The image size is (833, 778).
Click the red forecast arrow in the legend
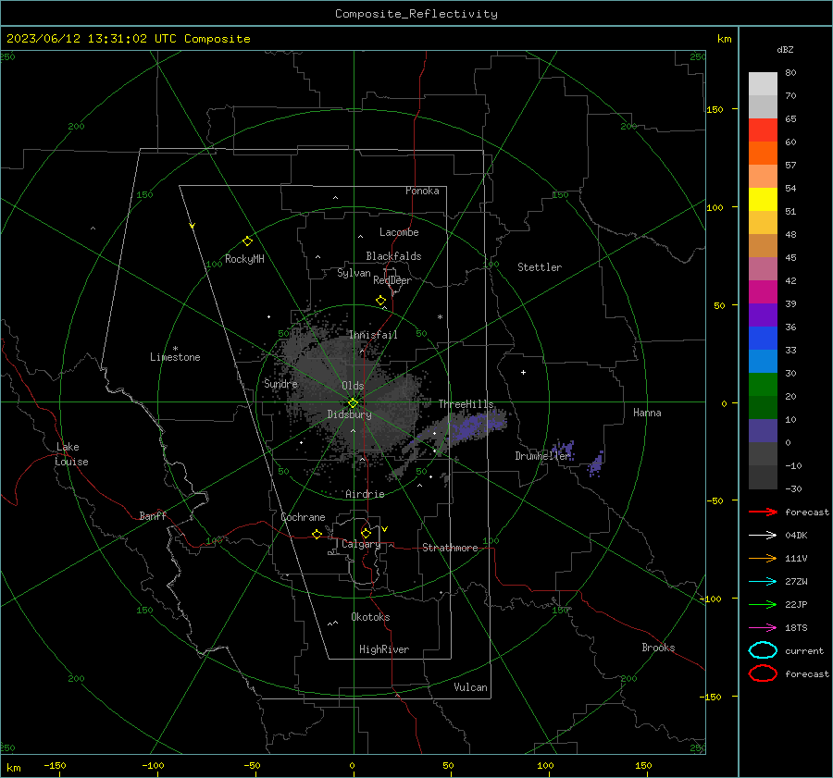[763, 512]
